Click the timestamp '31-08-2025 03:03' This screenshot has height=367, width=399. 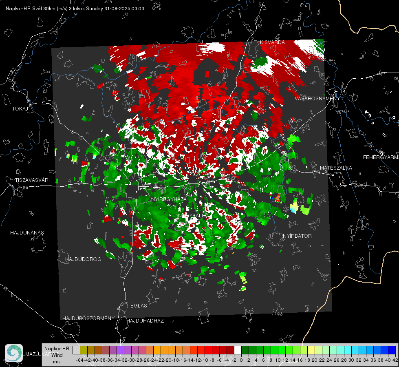[x=124, y=9]
